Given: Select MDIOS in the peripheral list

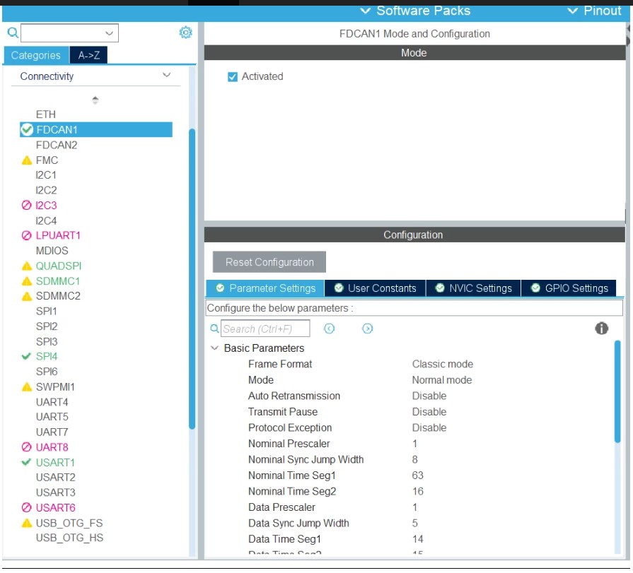Looking at the screenshot, I should (x=52, y=251).
